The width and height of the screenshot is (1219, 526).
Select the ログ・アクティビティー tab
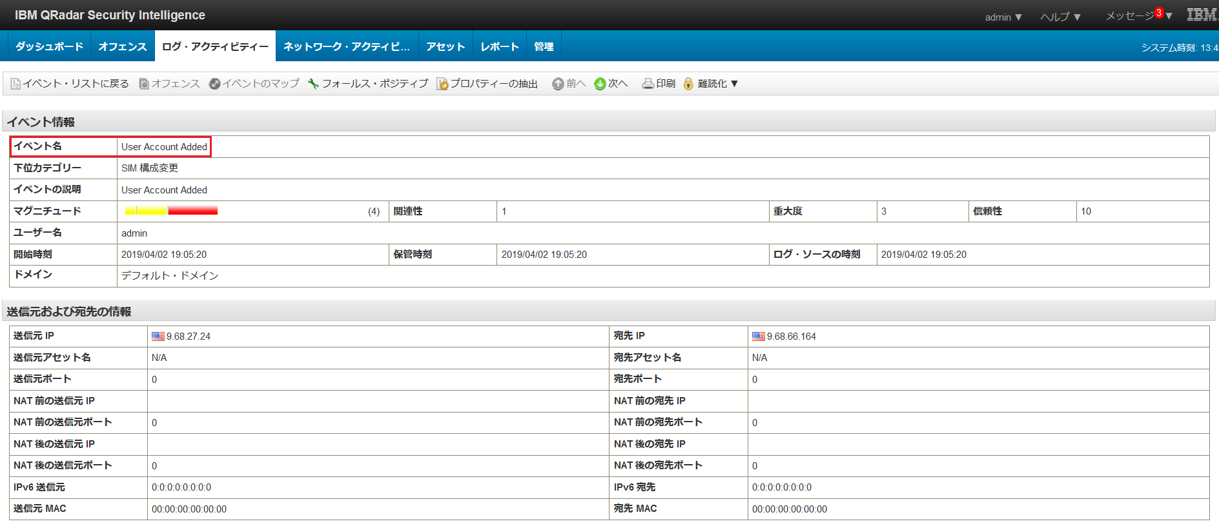[215, 46]
